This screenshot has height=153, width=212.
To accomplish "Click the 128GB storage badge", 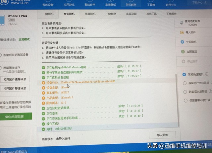I will tap(11, 20).
